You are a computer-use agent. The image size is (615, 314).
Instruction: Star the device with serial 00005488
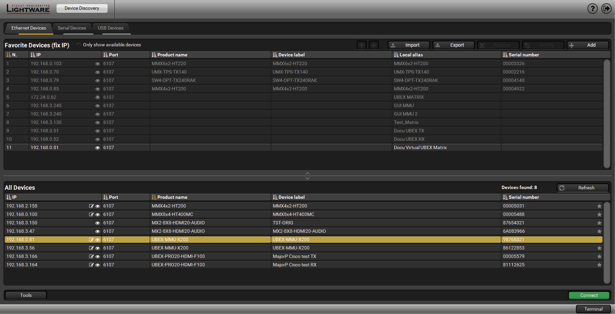(599, 215)
